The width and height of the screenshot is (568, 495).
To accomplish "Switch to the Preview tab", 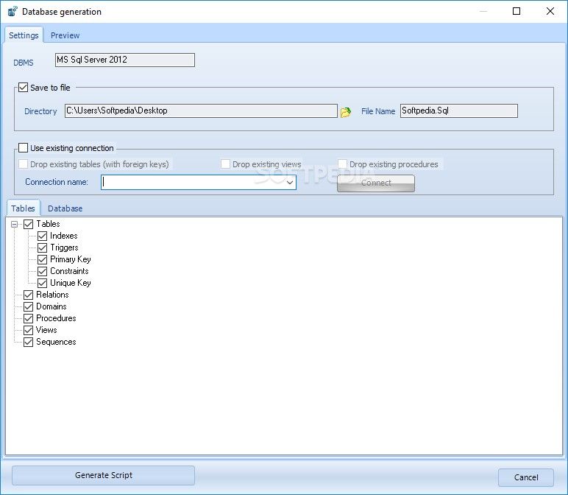I will [65, 35].
